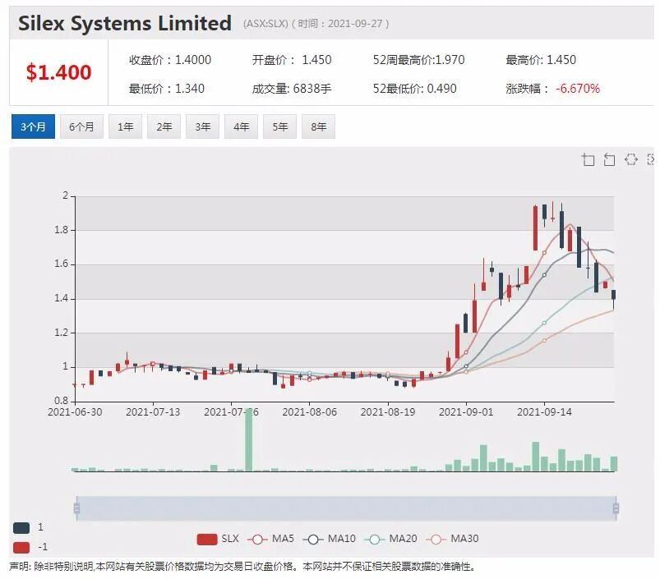Grab the right handle of the range slider
660x579 pixels.
point(616,508)
